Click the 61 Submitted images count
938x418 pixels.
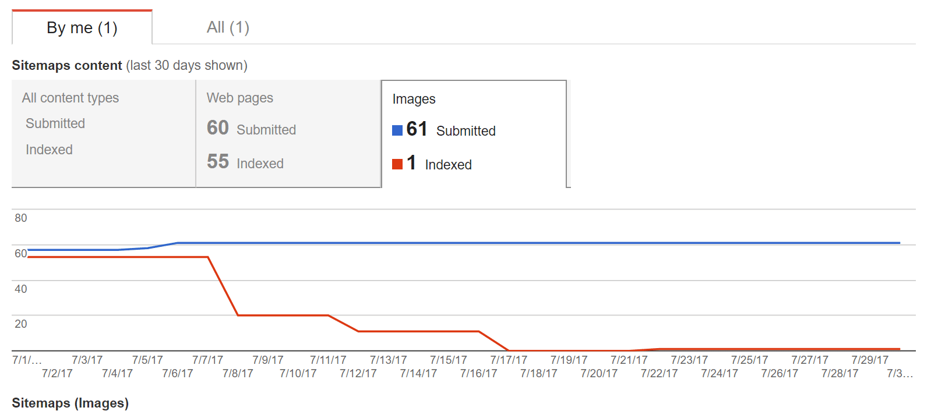coord(417,129)
